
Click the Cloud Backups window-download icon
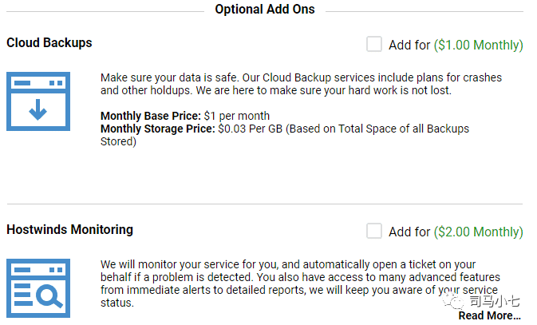pyautogui.click(x=38, y=101)
